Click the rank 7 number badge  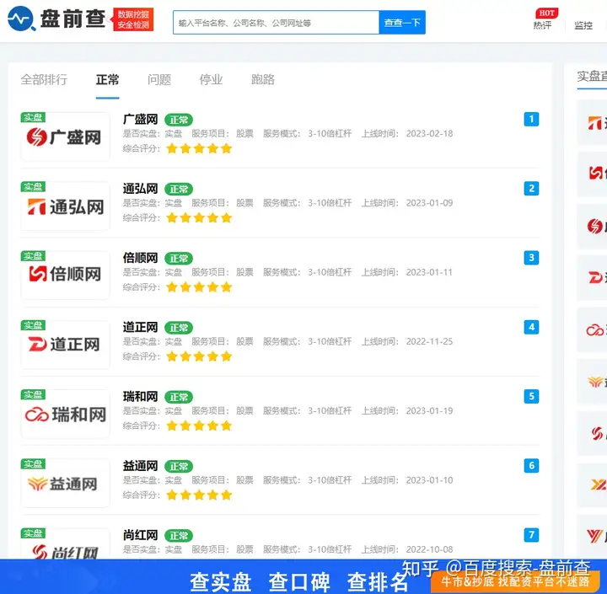(531, 535)
